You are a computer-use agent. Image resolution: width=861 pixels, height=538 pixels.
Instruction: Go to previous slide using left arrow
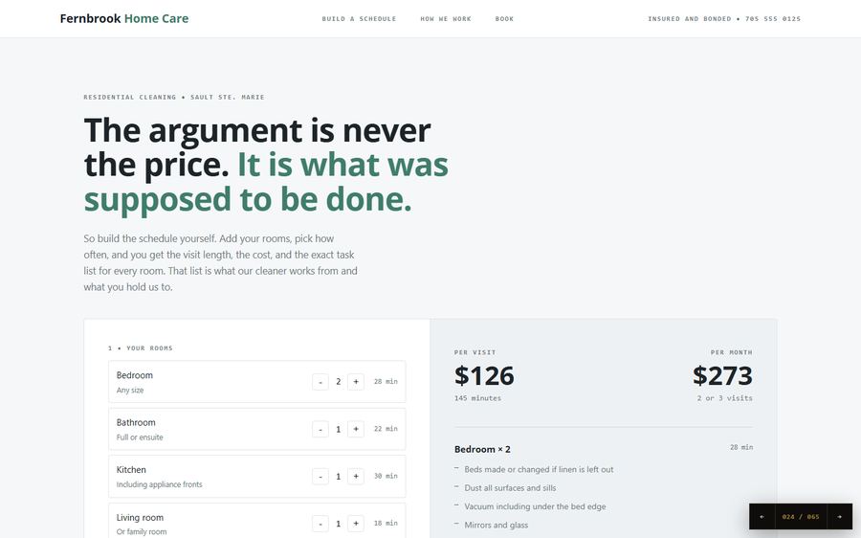pyautogui.click(x=762, y=517)
